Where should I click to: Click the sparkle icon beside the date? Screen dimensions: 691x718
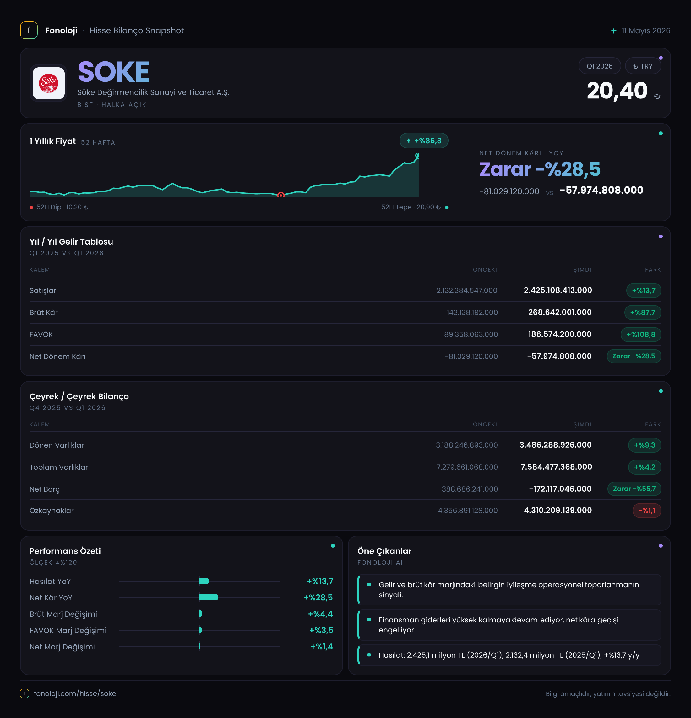tap(614, 31)
